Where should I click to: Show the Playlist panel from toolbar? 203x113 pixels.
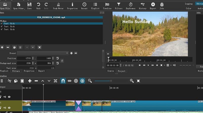pos(95,6)
